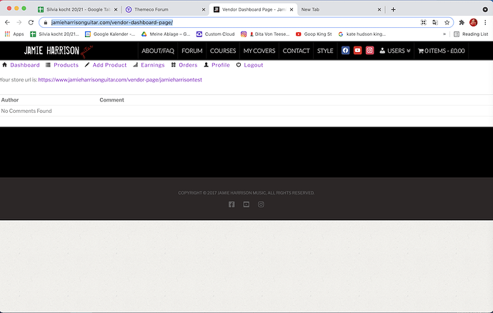Open the cart showing 0 ITEMS - £0.00
The width and height of the screenshot is (493, 313).
[x=441, y=51]
